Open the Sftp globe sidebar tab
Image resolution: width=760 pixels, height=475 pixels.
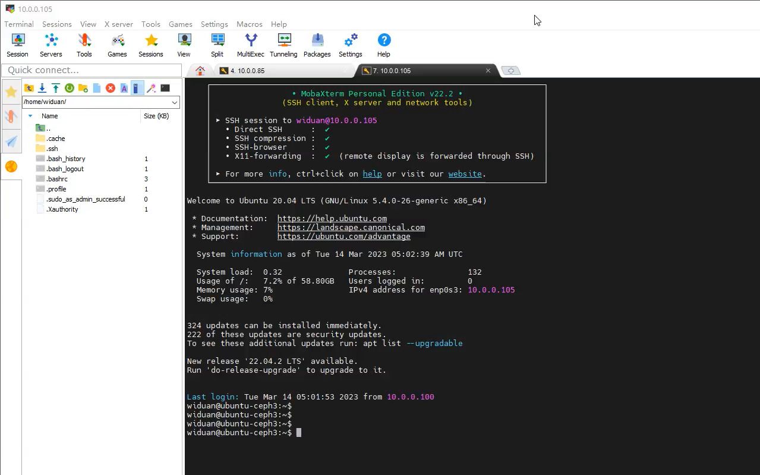(11, 166)
